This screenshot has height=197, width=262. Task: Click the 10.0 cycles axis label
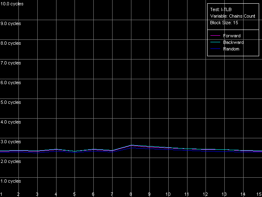12,4
